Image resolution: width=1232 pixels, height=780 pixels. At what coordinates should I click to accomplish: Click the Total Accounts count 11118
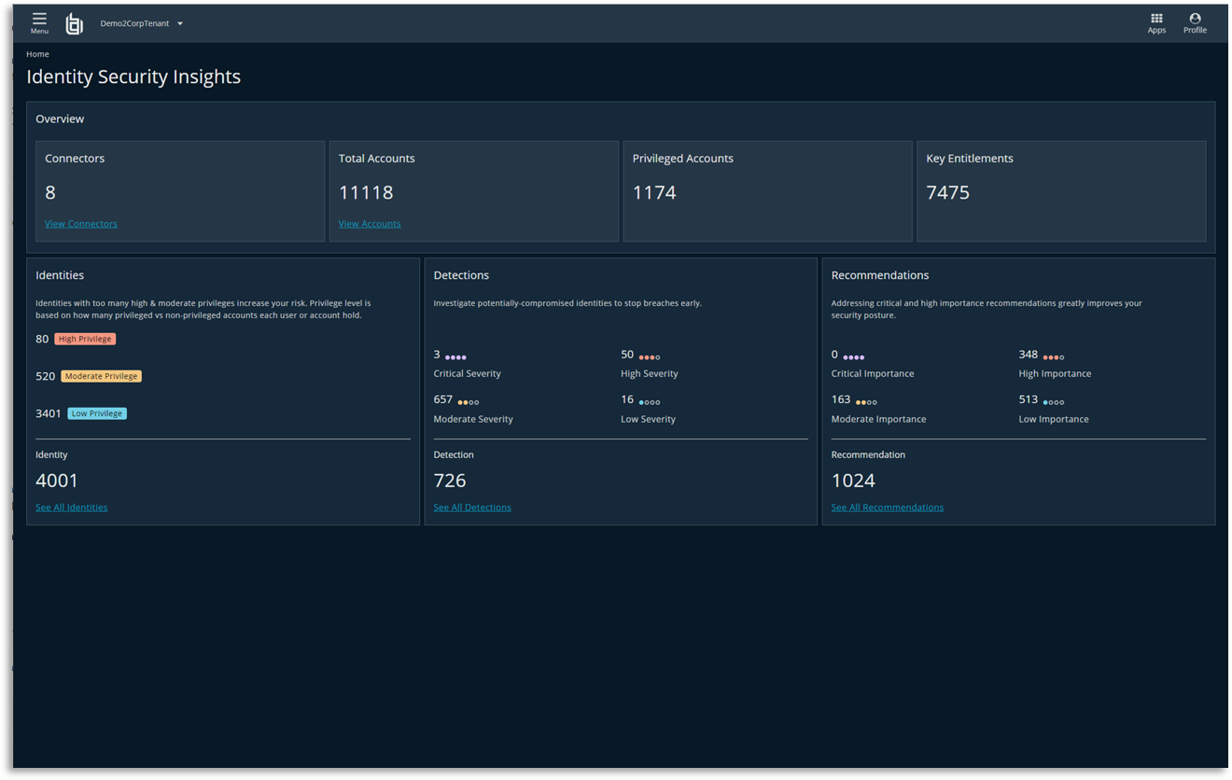pos(366,192)
